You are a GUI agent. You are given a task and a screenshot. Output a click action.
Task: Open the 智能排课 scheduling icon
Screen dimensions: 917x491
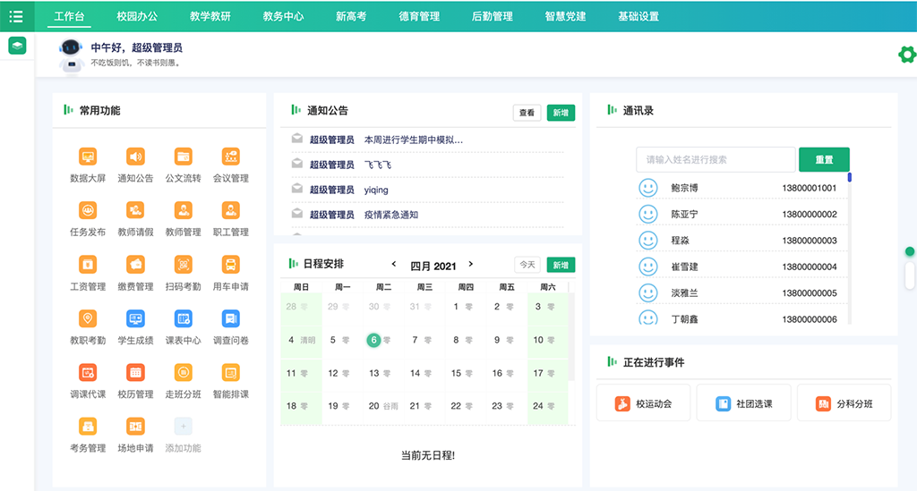[230, 372]
